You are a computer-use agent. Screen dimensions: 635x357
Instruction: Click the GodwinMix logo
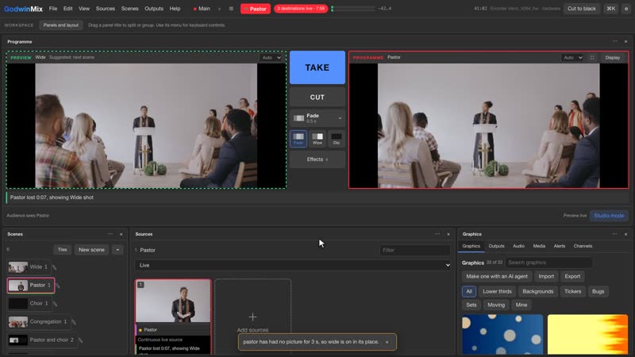coord(23,9)
